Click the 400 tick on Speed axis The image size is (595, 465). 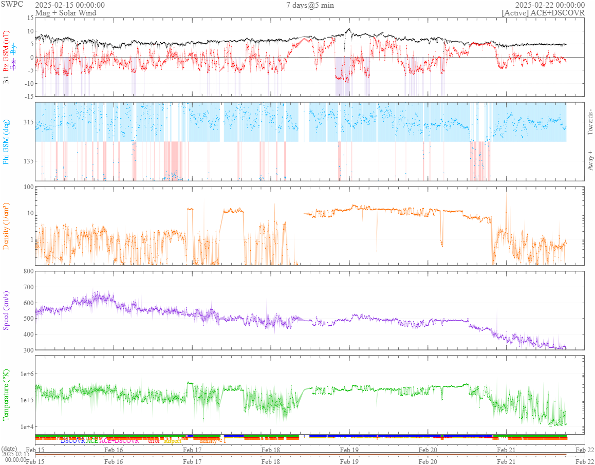click(28, 334)
